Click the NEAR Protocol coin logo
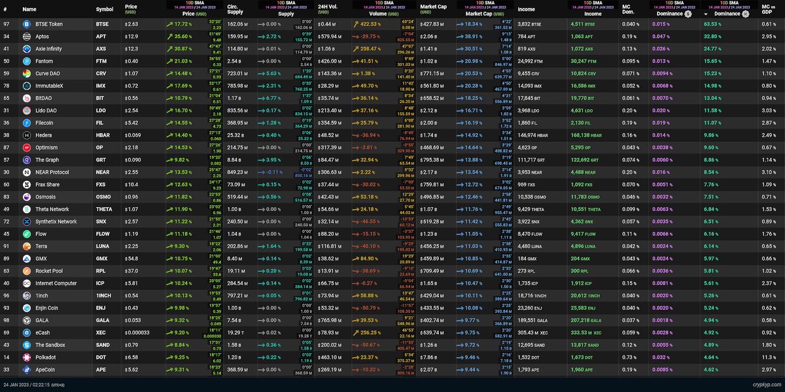The height and width of the screenshot is (392, 785). click(27, 172)
